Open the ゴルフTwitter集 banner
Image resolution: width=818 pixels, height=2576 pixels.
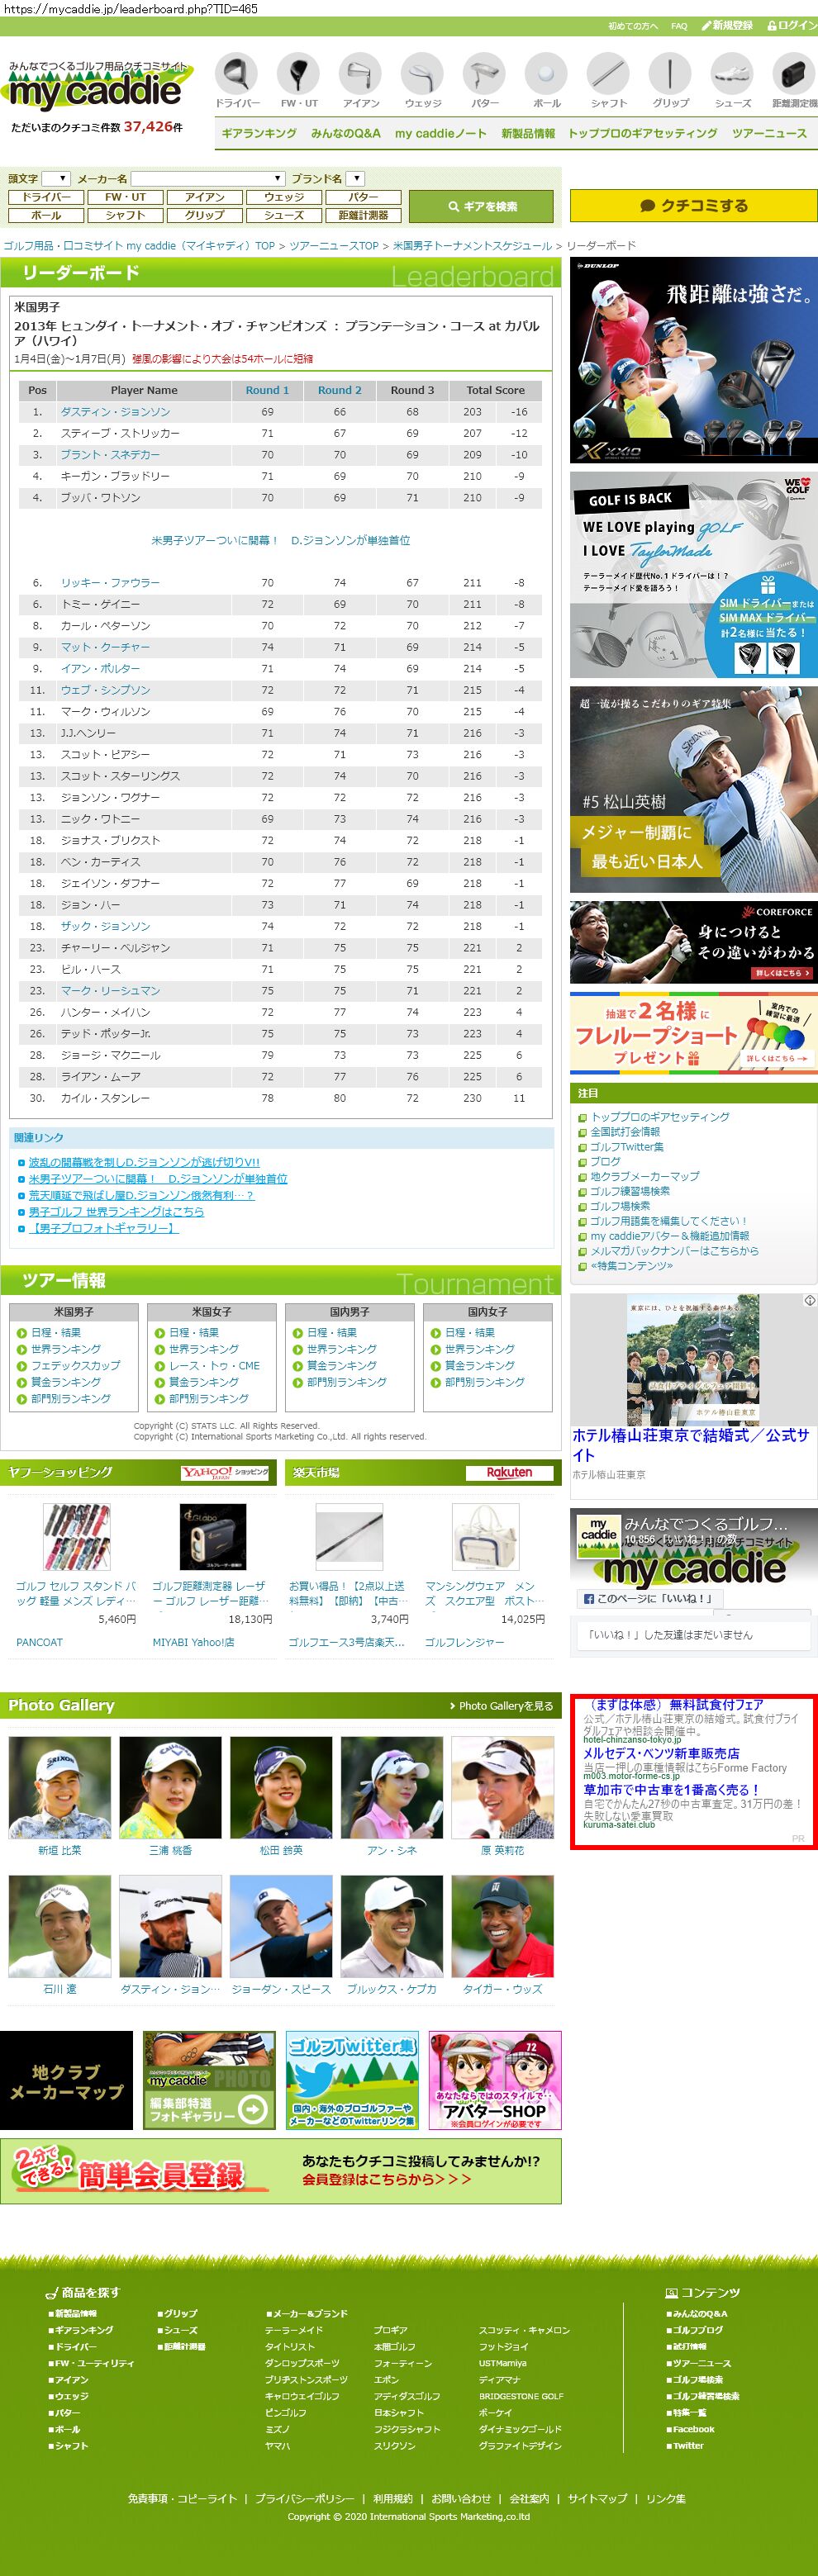click(352, 2079)
